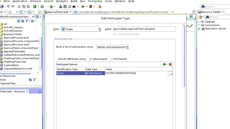This screenshot has width=230, height=129.
Task: Select ApprovalProcess.wsdl in the navigator
Action: point(16,44)
